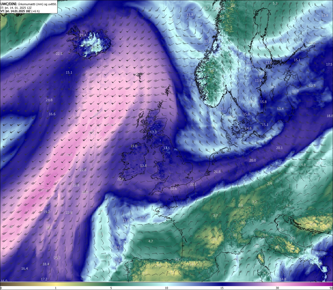Click the 13.0 value over Scotland
The image size is (333, 290).
(x=153, y=132)
